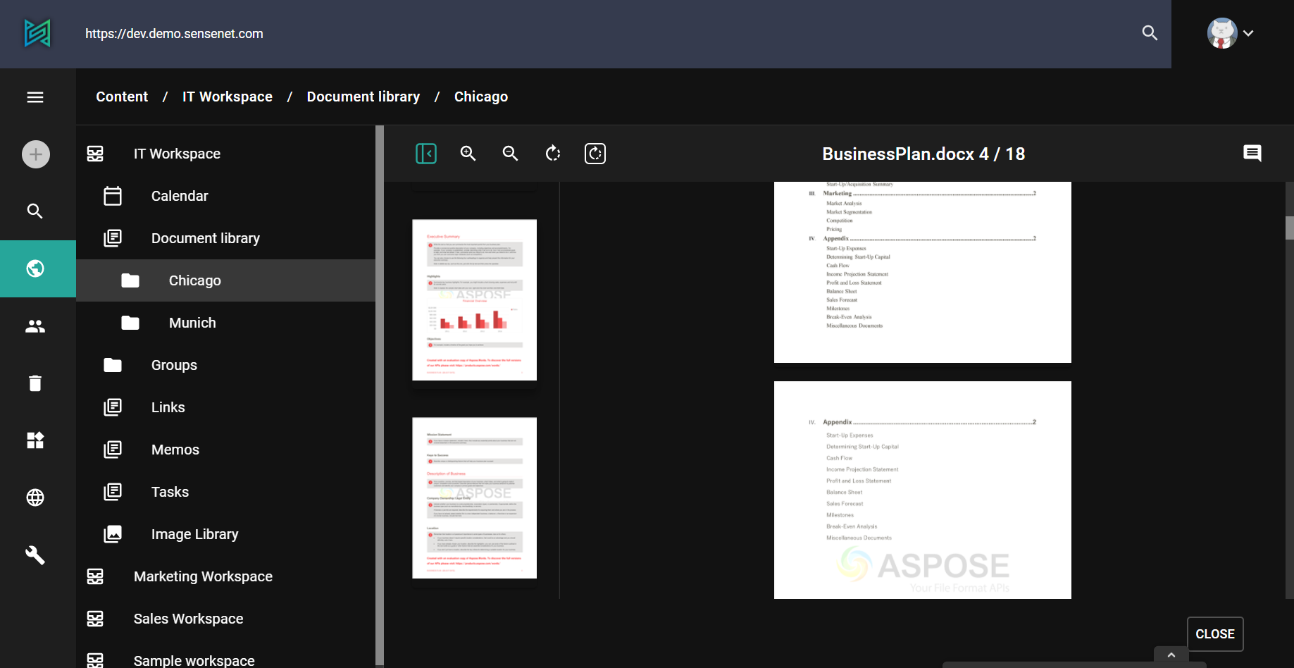Open Users and groups sidebar icon

pos(35,326)
